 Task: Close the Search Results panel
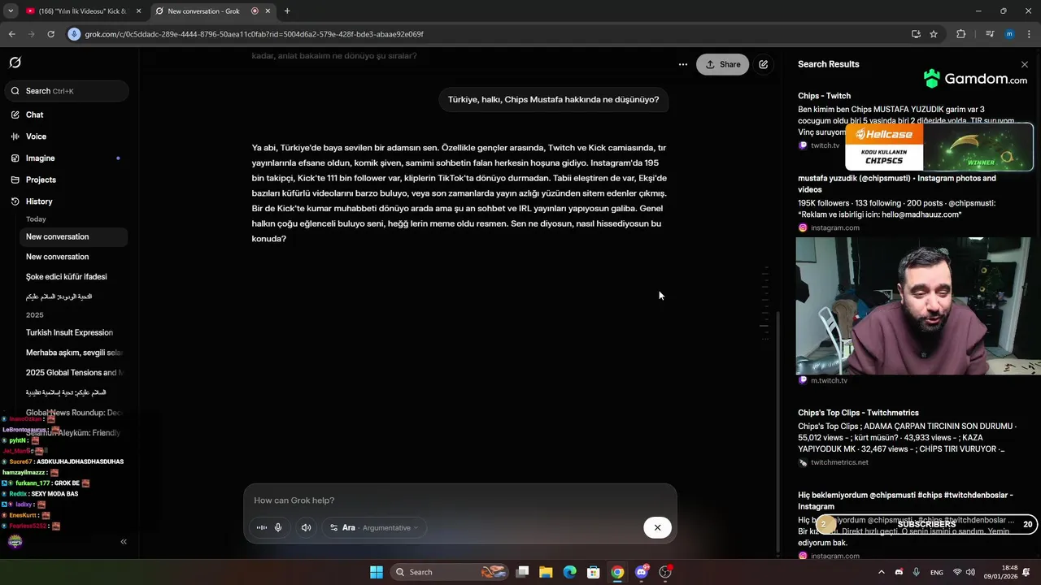point(1025,64)
